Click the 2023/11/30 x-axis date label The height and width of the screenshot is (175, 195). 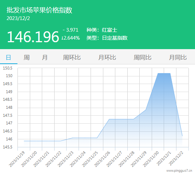151,159
